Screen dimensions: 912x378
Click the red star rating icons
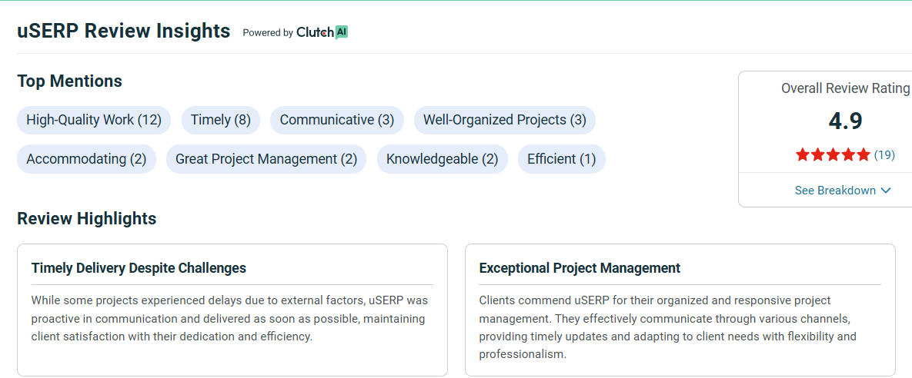(833, 154)
